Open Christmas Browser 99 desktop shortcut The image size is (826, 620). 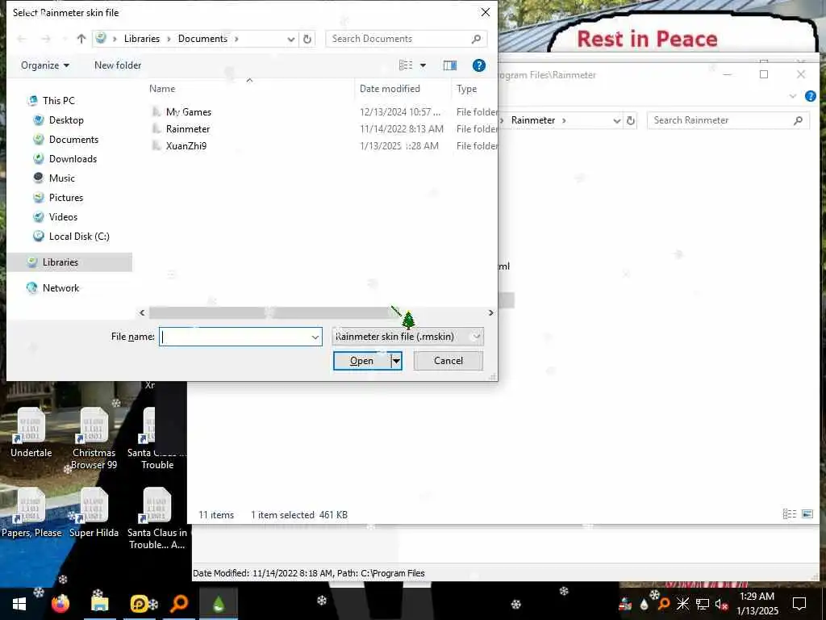point(94,438)
